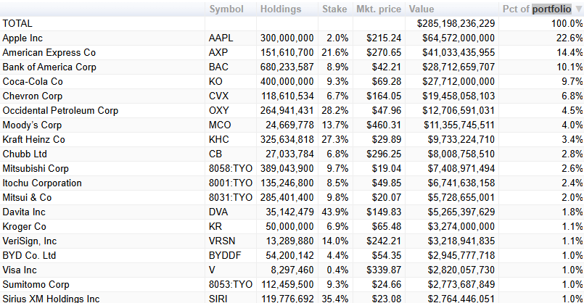Click the Pct of portfolio header text
The image size is (584, 303).
pos(535,9)
